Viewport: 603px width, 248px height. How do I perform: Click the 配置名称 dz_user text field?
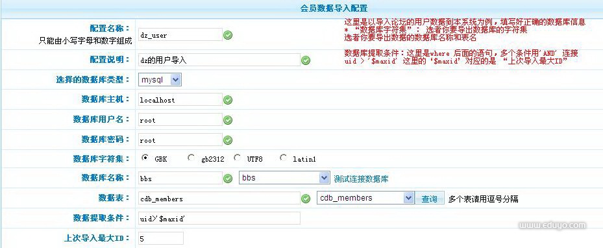180,34
